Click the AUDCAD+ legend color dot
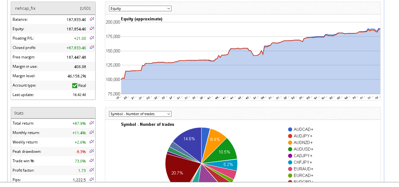 [290, 130]
